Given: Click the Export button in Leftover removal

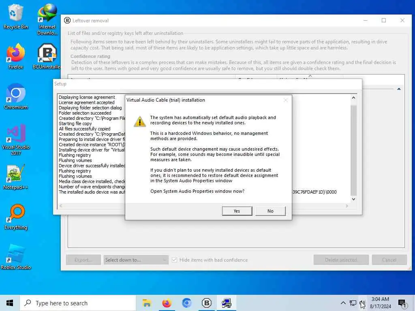Looking at the screenshot, I should tap(83, 260).
